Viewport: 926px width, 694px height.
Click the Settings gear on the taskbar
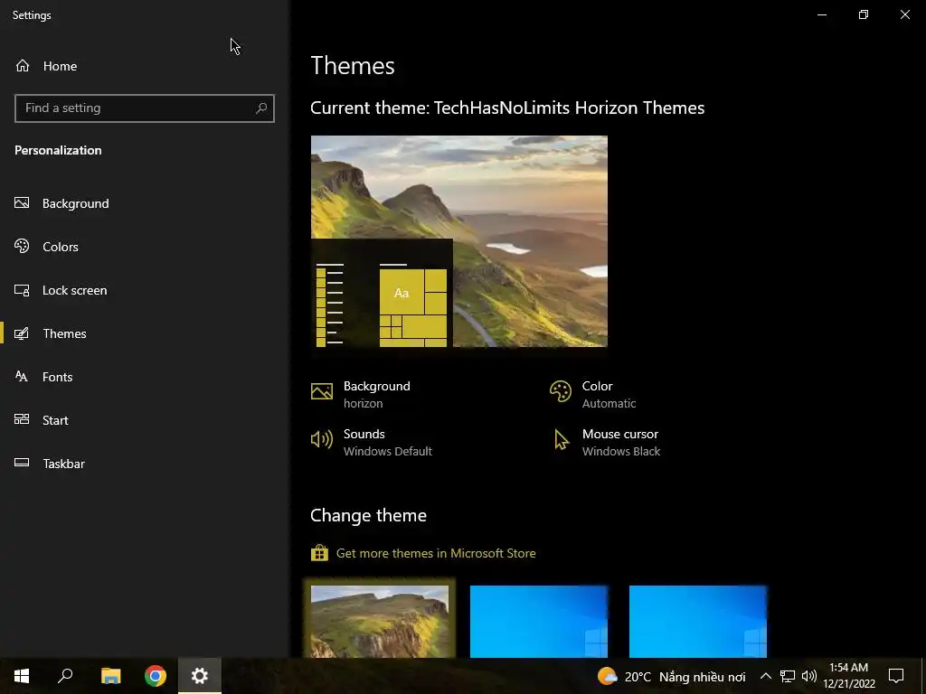pyautogui.click(x=200, y=676)
